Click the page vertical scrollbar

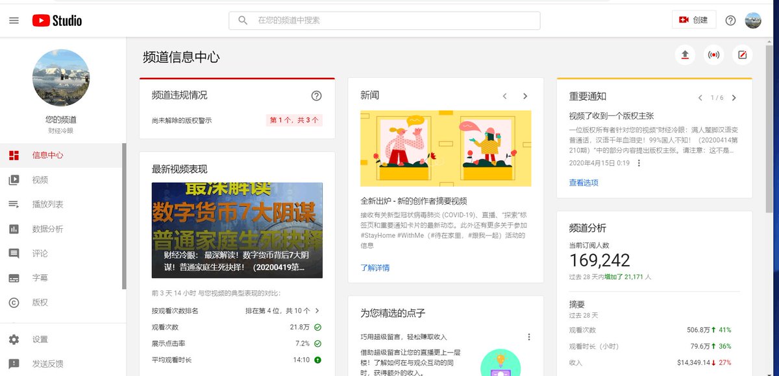(x=769, y=130)
